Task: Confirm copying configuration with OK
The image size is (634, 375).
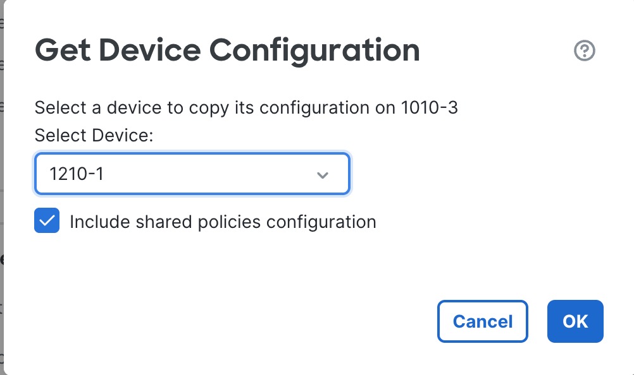Action: [575, 321]
